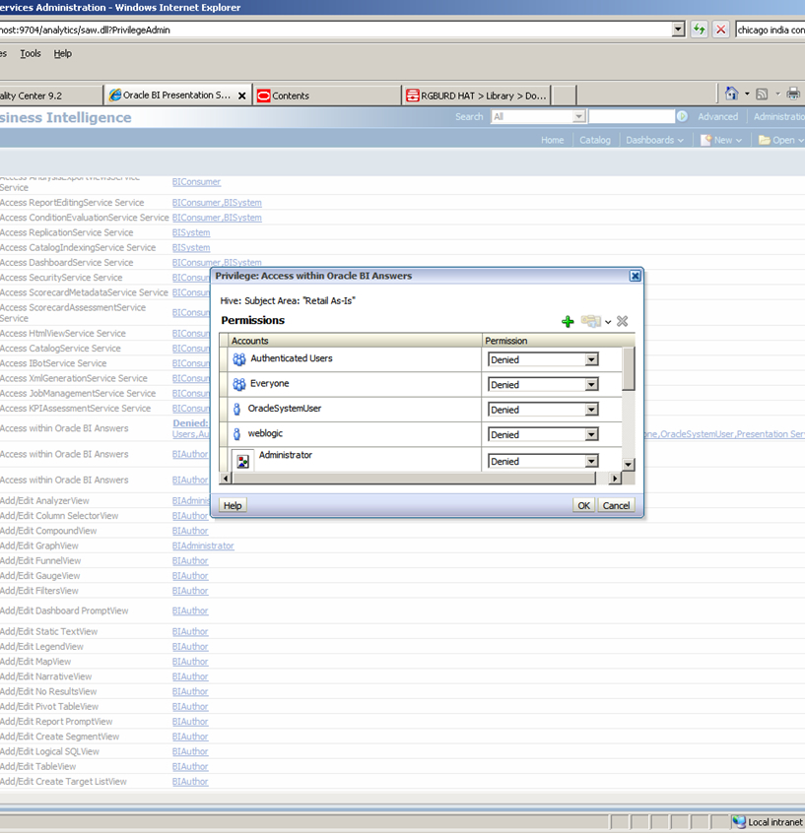
Task: Open the Dashboards menu
Action: point(654,140)
